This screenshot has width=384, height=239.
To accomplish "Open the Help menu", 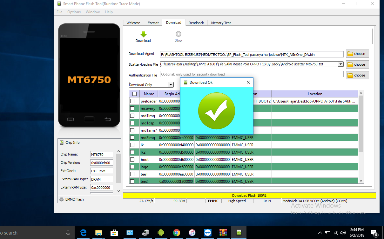I will 109,12.
